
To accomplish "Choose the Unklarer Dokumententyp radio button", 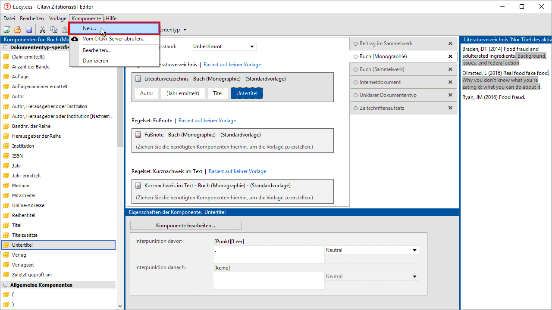I will [x=356, y=95].
